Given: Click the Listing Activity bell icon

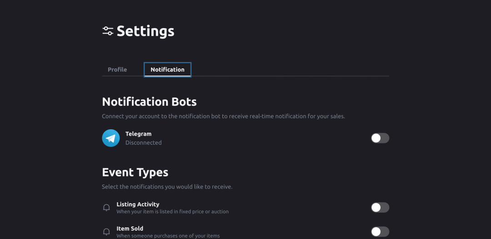Looking at the screenshot, I should tap(106, 208).
